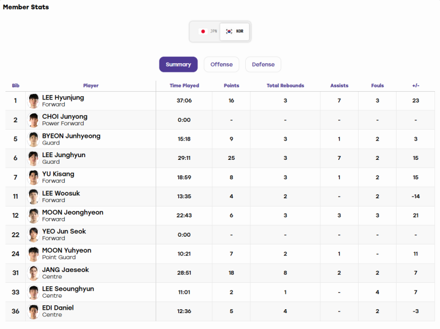Open the Summary stats tab

click(x=178, y=64)
